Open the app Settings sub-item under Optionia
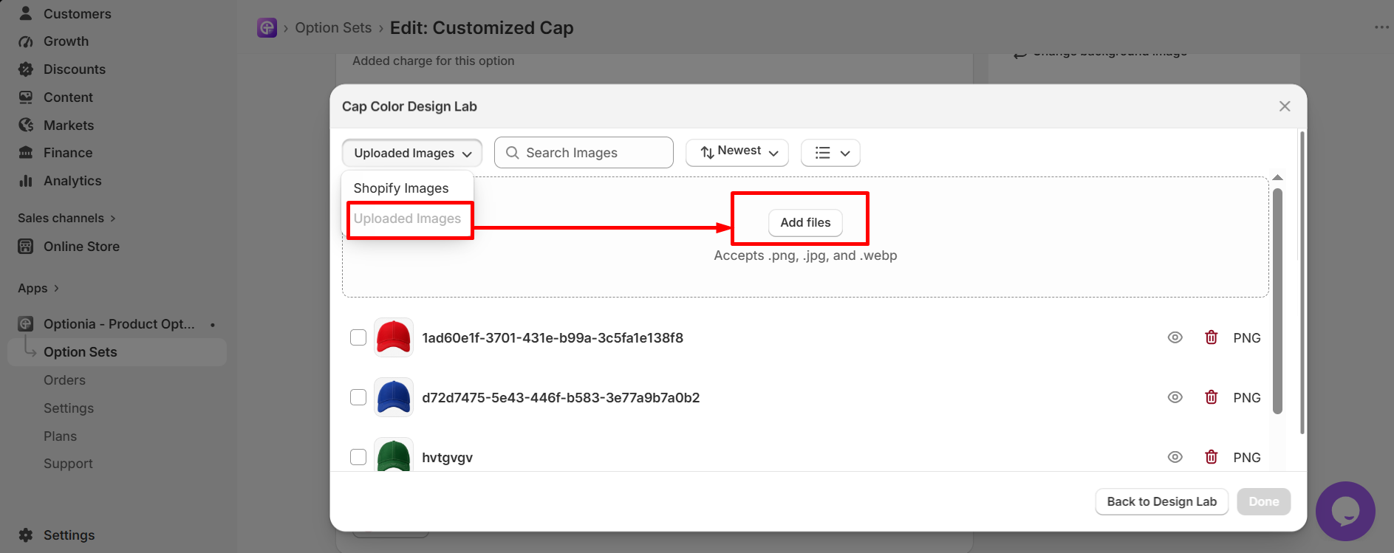 point(69,408)
